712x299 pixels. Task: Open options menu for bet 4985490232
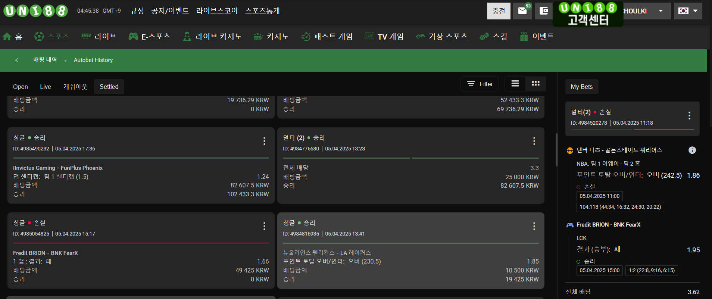point(264,141)
